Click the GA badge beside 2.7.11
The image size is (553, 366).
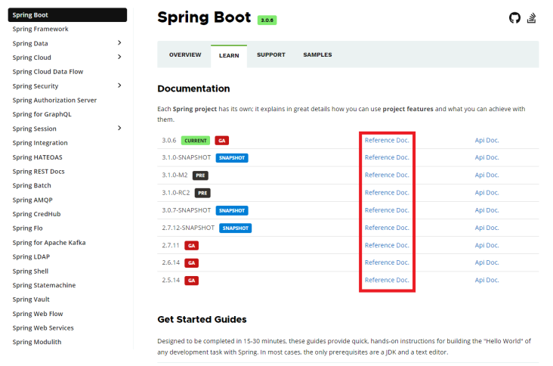pyautogui.click(x=191, y=246)
